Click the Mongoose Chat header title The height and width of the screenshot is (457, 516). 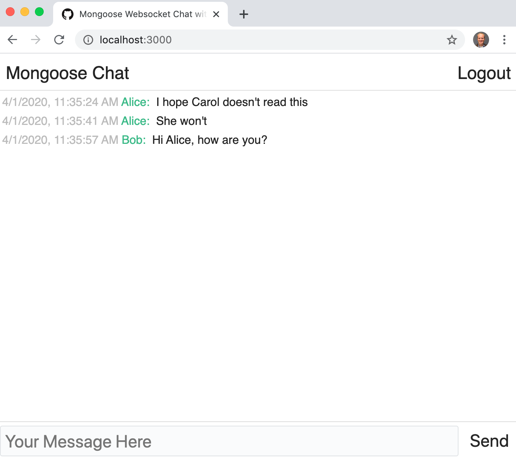pyautogui.click(x=68, y=73)
